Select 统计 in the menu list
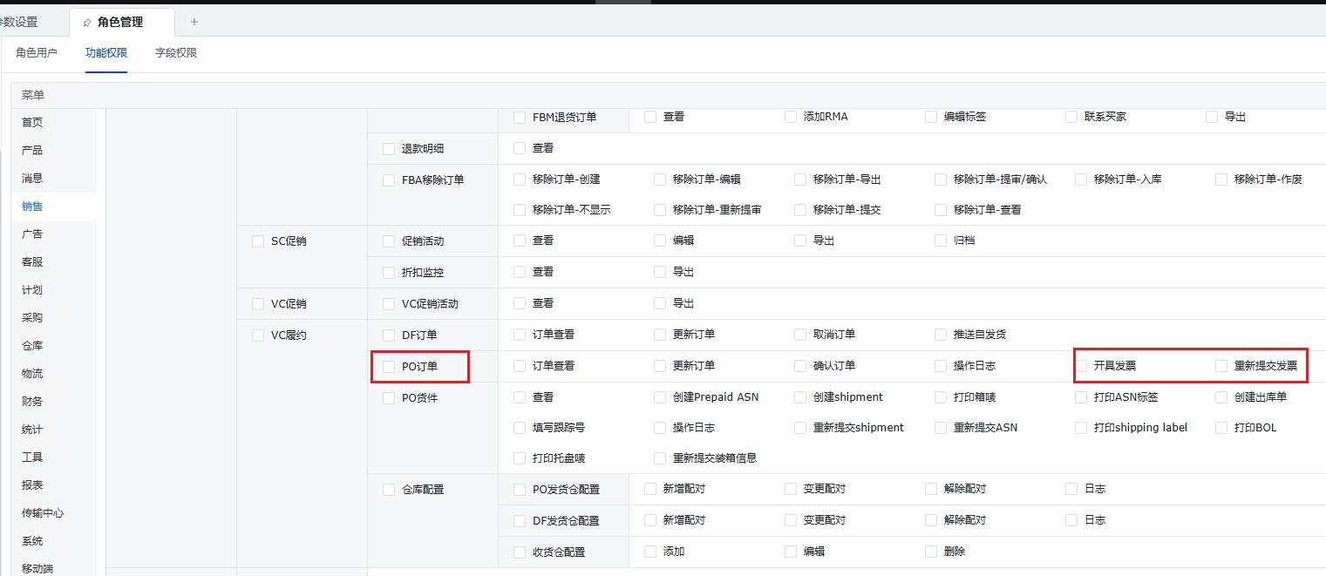The image size is (1326, 576). pyautogui.click(x=32, y=430)
